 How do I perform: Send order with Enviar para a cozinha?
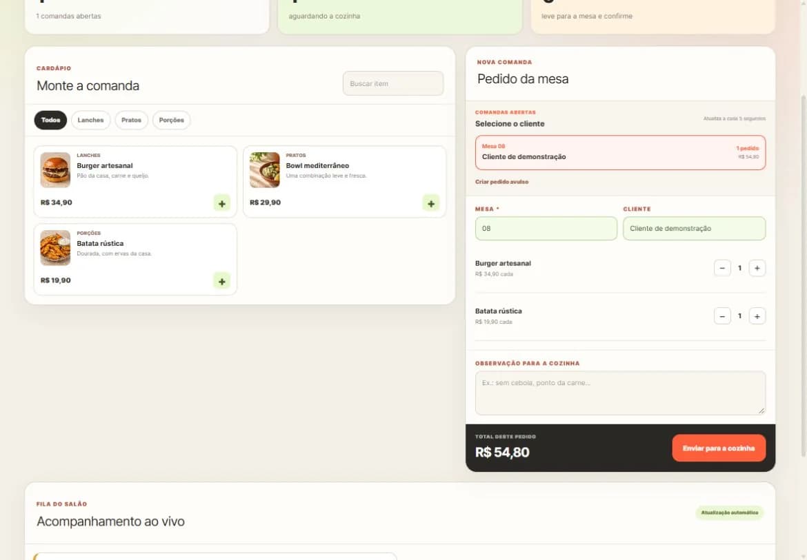pyautogui.click(x=719, y=448)
